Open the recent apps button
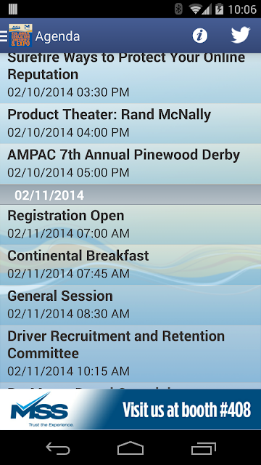The image size is (261, 465). coord(203,448)
